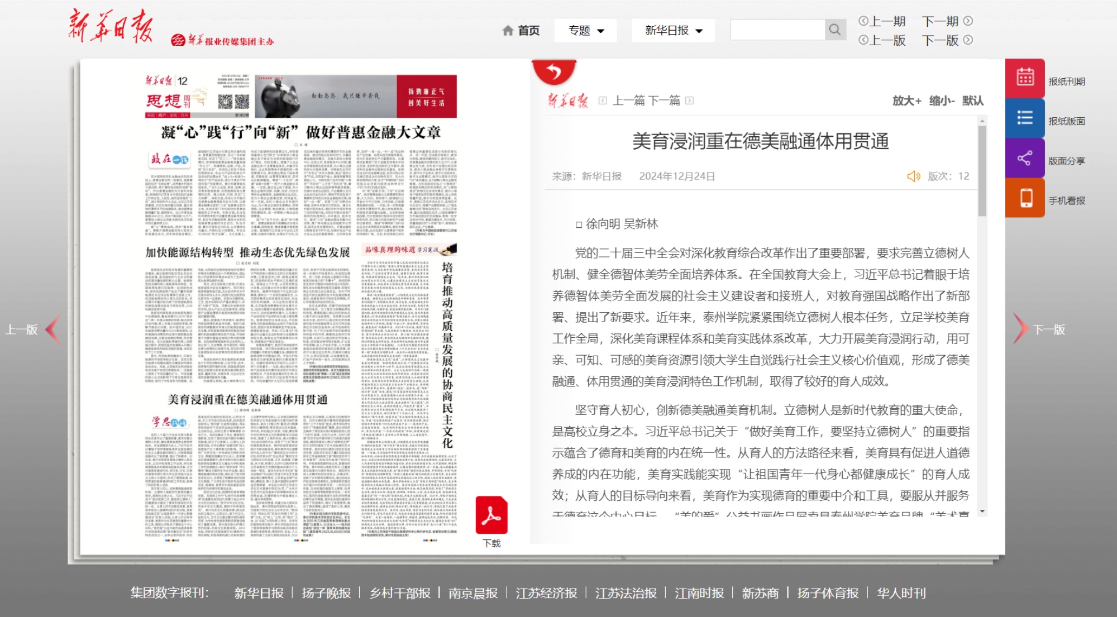
Task: Expand the 专题 dropdown
Action: 586,31
